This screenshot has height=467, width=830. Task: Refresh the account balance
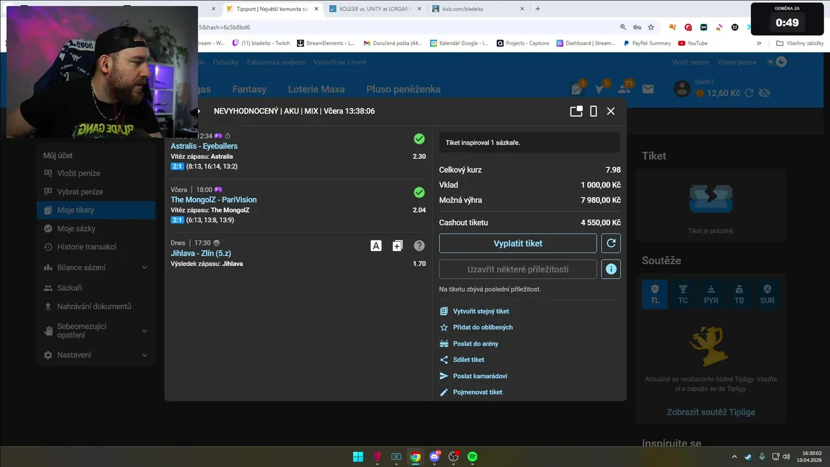coord(750,93)
